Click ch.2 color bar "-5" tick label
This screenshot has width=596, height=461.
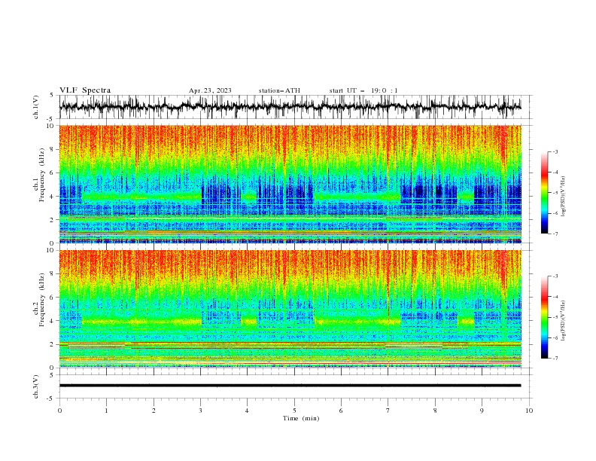click(555, 317)
